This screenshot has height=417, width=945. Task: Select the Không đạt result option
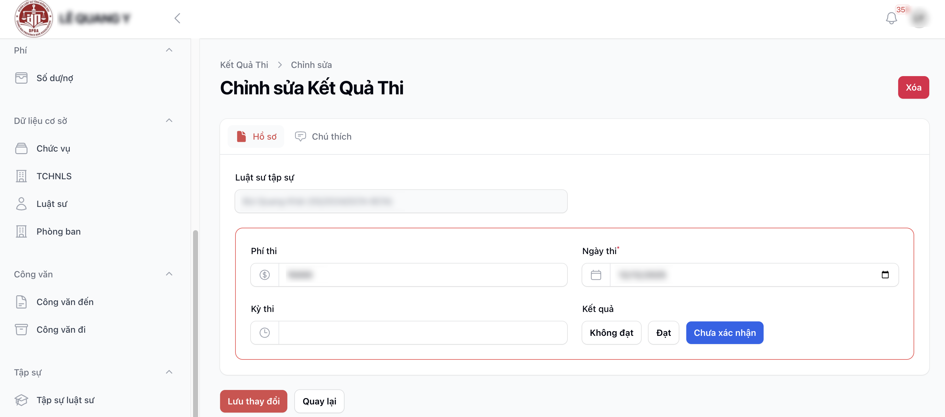(x=611, y=333)
